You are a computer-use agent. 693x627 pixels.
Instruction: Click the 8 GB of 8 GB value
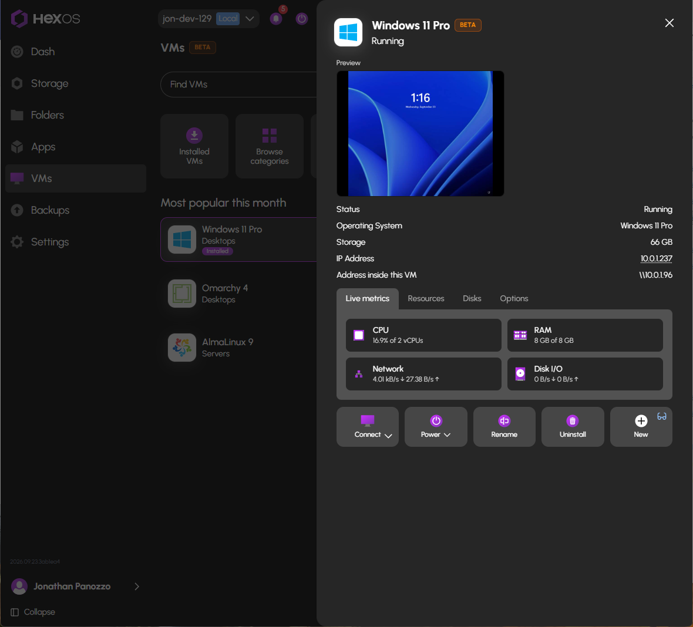[554, 341]
